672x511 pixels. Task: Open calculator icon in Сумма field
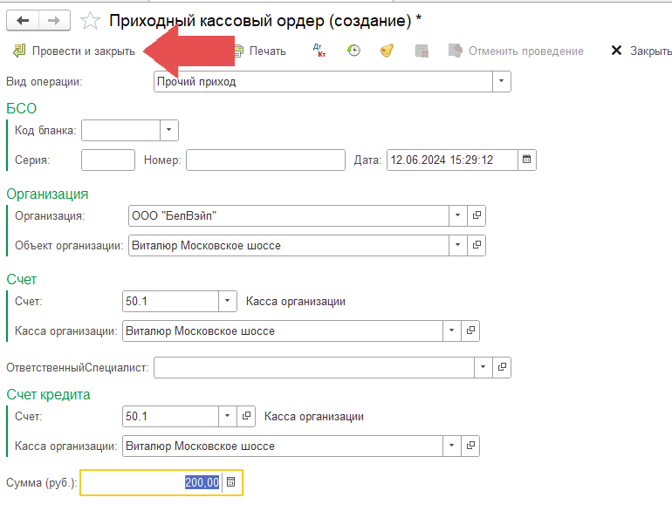pos(230,482)
